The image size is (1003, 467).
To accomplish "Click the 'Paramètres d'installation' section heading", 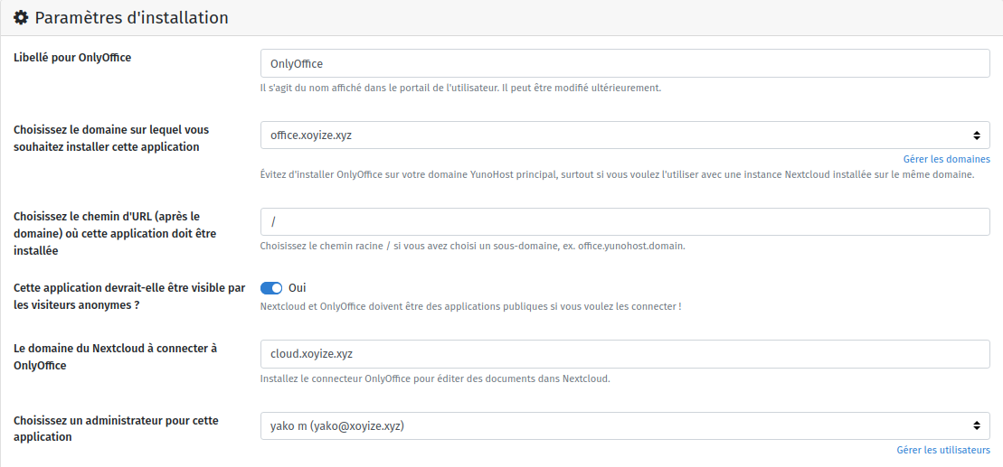I will click(131, 17).
